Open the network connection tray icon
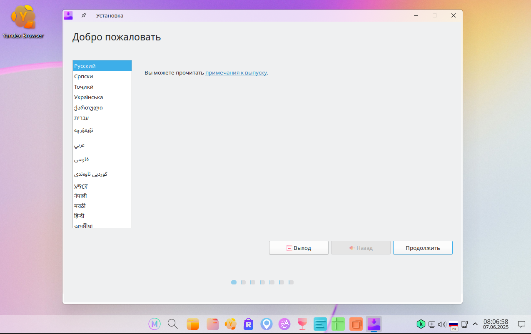The width and height of the screenshot is (531, 334). pyautogui.click(x=464, y=324)
